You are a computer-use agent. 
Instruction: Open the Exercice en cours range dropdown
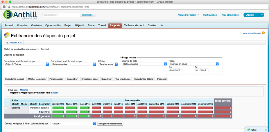coord(194,64)
